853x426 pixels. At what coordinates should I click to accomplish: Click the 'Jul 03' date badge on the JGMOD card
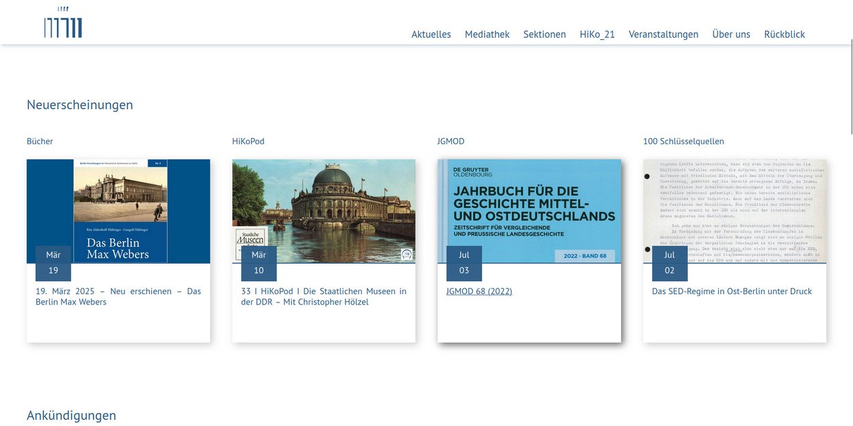(x=464, y=262)
